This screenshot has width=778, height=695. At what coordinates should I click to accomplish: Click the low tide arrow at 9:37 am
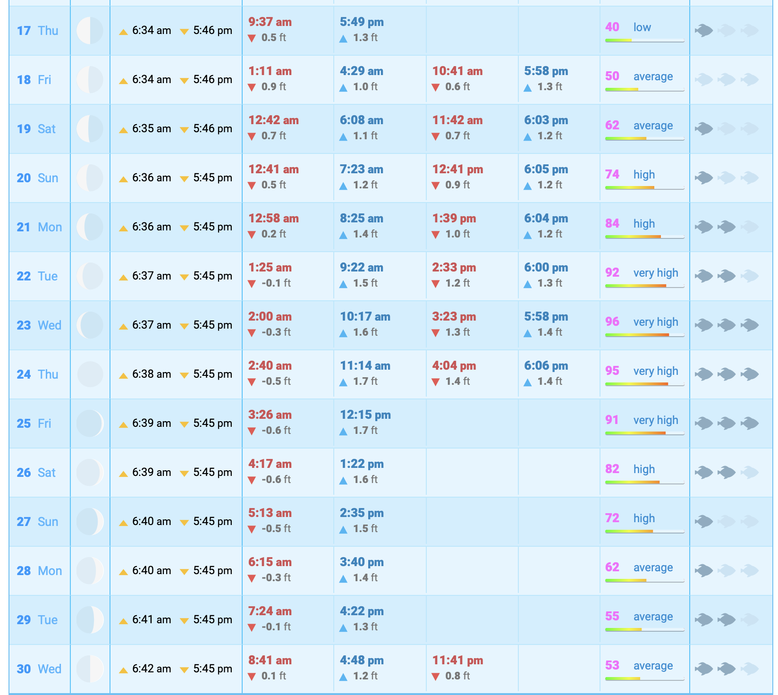252,38
